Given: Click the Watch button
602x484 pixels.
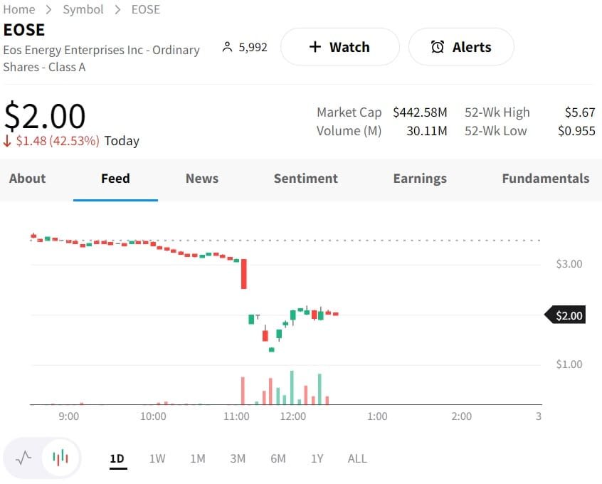Looking at the screenshot, I should 339,47.
